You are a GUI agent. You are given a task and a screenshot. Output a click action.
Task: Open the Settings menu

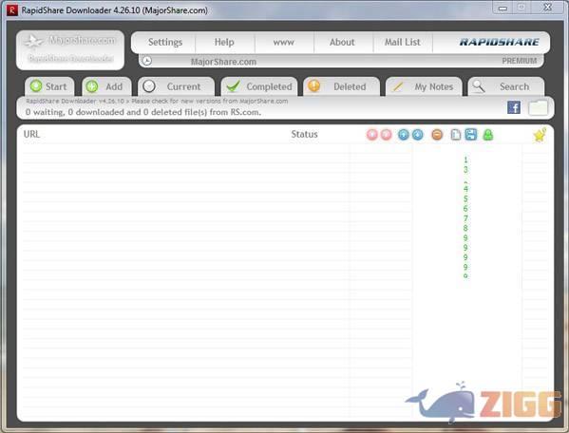pyautogui.click(x=165, y=42)
